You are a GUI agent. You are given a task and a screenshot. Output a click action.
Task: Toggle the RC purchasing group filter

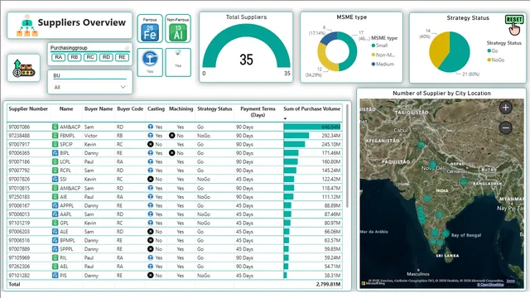pos(90,57)
